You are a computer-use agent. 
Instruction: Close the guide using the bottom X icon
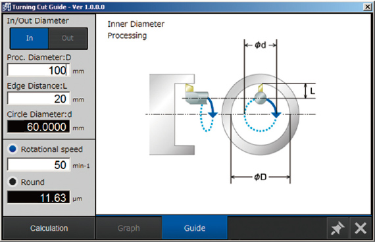tap(361, 228)
